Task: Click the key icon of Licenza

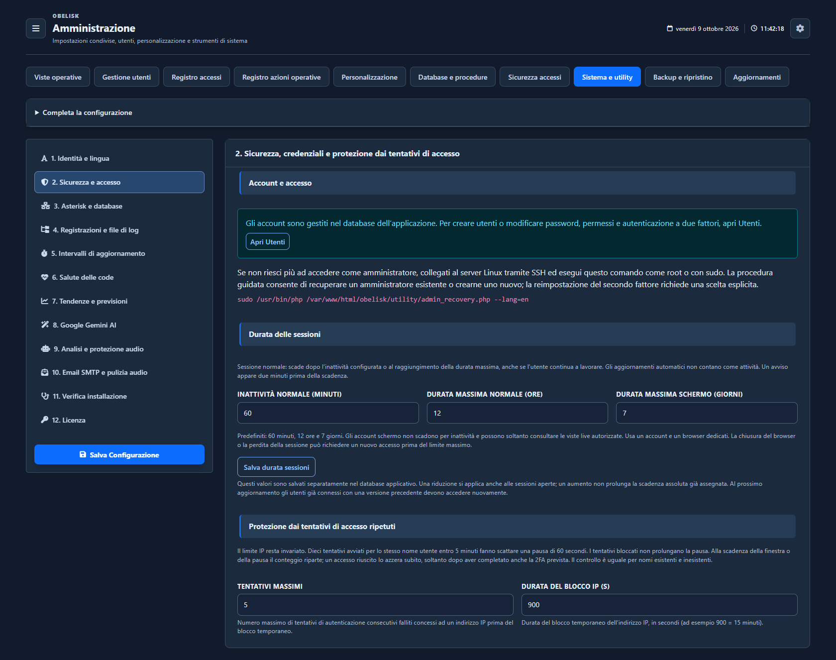Action: pyautogui.click(x=45, y=420)
